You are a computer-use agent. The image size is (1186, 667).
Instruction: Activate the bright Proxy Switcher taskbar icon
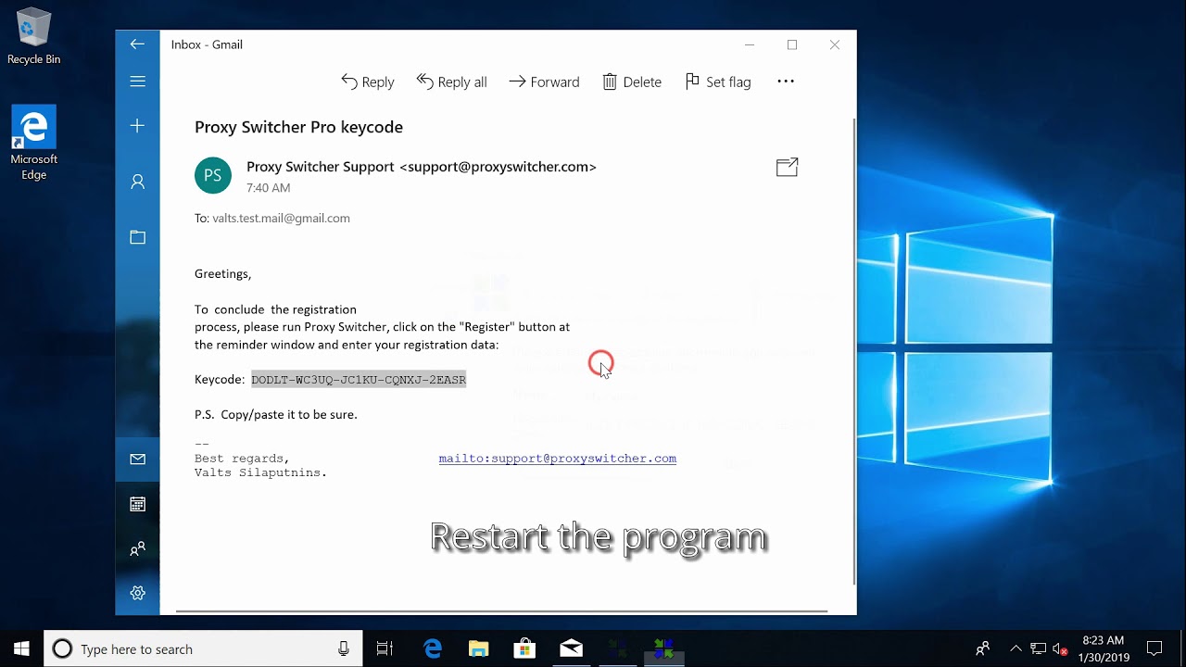(663, 648)
